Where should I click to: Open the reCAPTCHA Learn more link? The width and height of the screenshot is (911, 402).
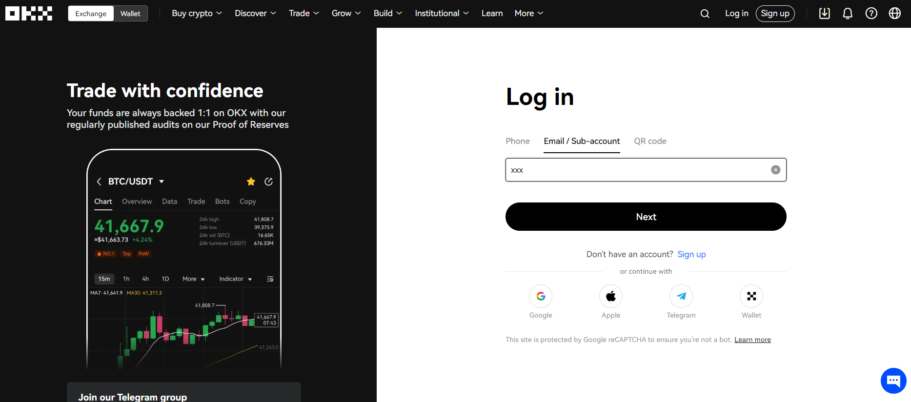(752, 340)
